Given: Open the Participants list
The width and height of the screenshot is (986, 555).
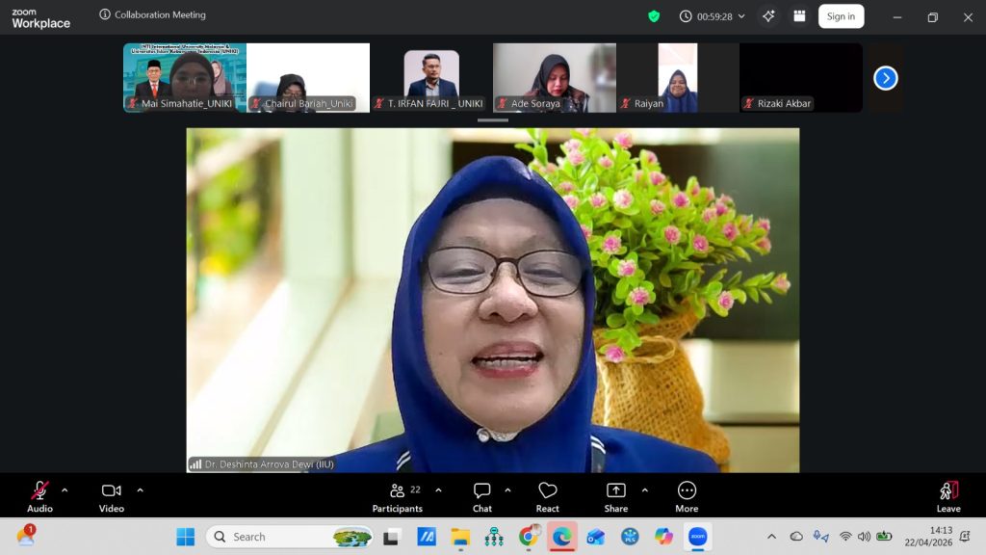Looking at the screenshot, I should (398, 496).
